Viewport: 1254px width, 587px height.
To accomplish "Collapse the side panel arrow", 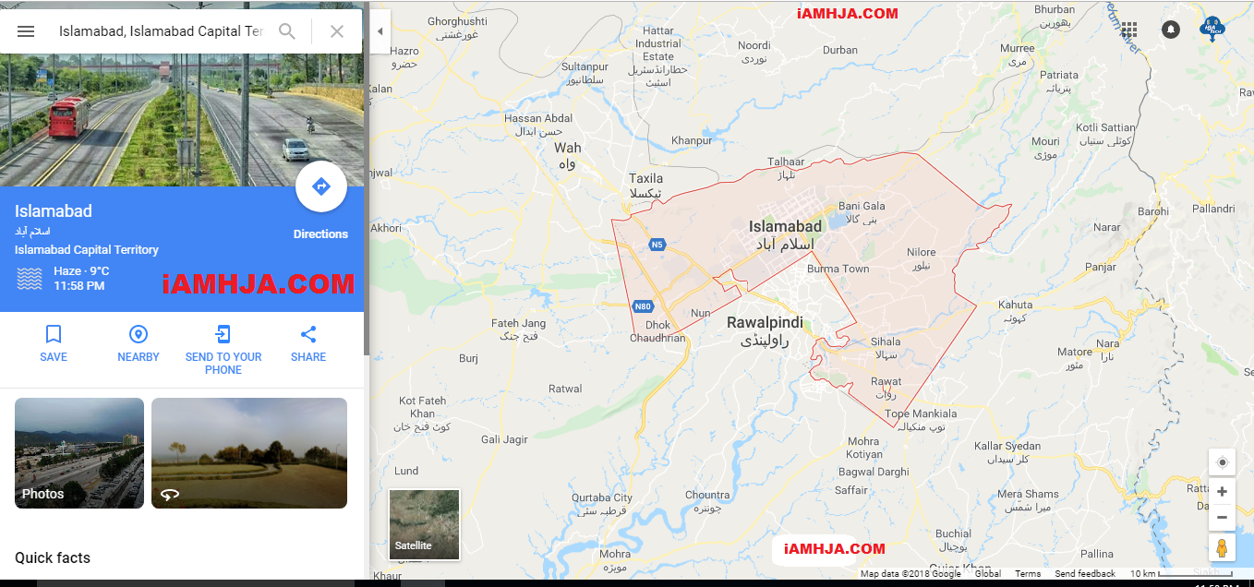I will click(x=380, y=31).
